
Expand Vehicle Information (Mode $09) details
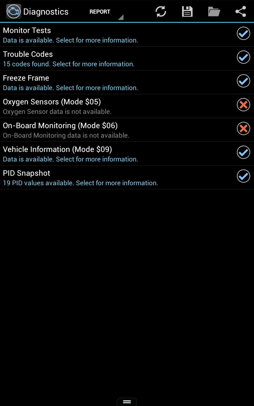pyautogui.click(x=95, y=153)
